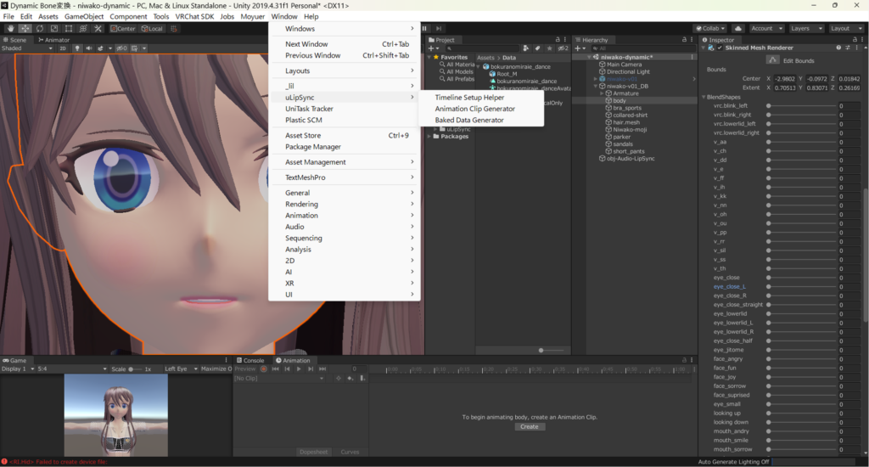Open the Layers dropdown

pyautogui.click(x=805, y=28)
